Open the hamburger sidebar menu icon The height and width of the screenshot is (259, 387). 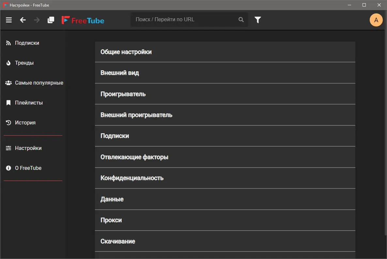(9, 20)
